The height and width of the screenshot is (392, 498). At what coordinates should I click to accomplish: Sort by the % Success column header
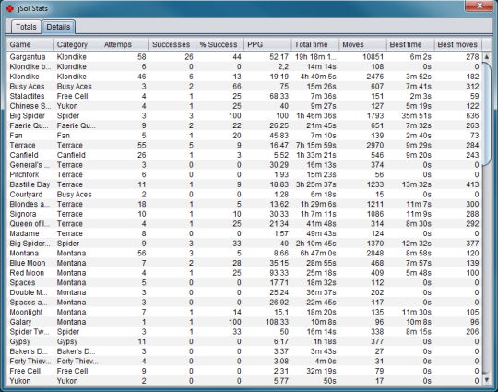(x=220, y=44)
